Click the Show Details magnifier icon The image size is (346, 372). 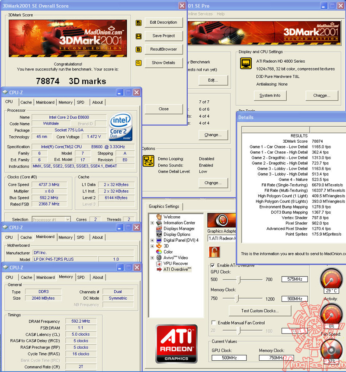click(x=138, y=63)
